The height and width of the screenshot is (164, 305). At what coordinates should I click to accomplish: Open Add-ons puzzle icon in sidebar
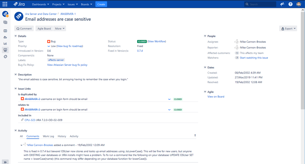click(5, 56)
